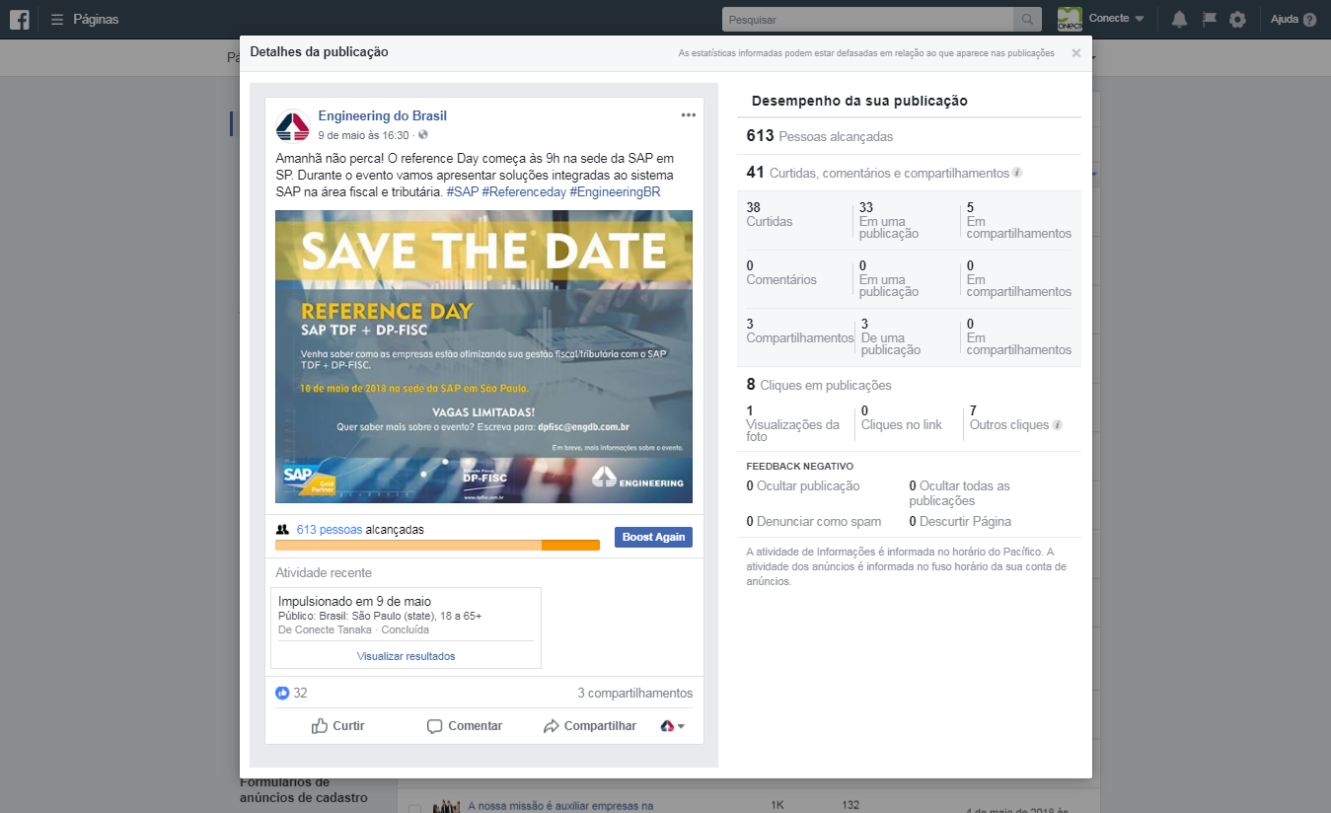Open Visualizar resultados link

407,656
